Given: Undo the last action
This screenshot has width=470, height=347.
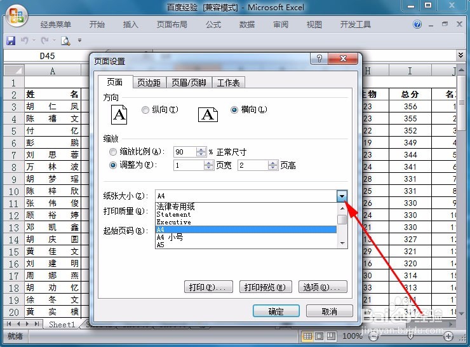Looking at the screenshot, I should pyautogui.click(x=25, y=41).
